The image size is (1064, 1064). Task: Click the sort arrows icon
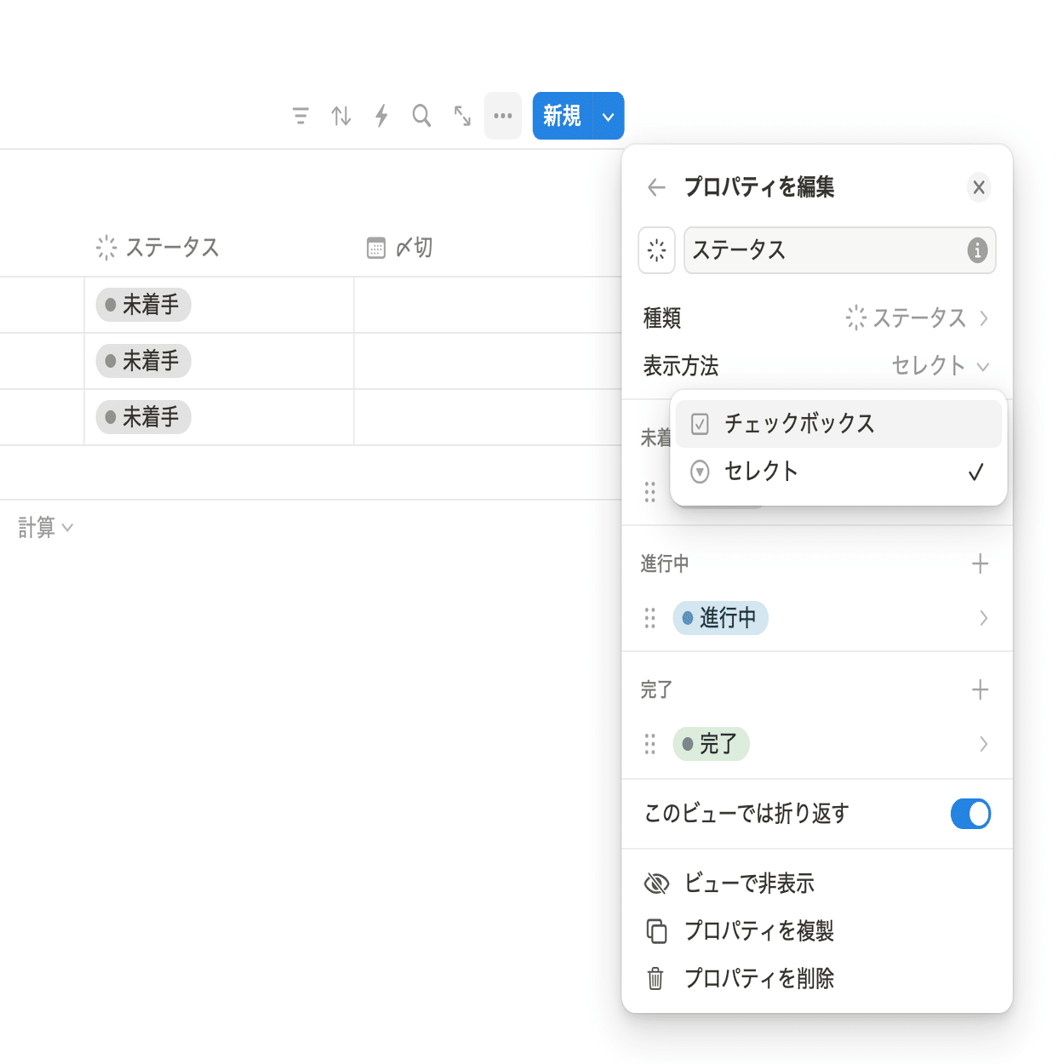341,116
